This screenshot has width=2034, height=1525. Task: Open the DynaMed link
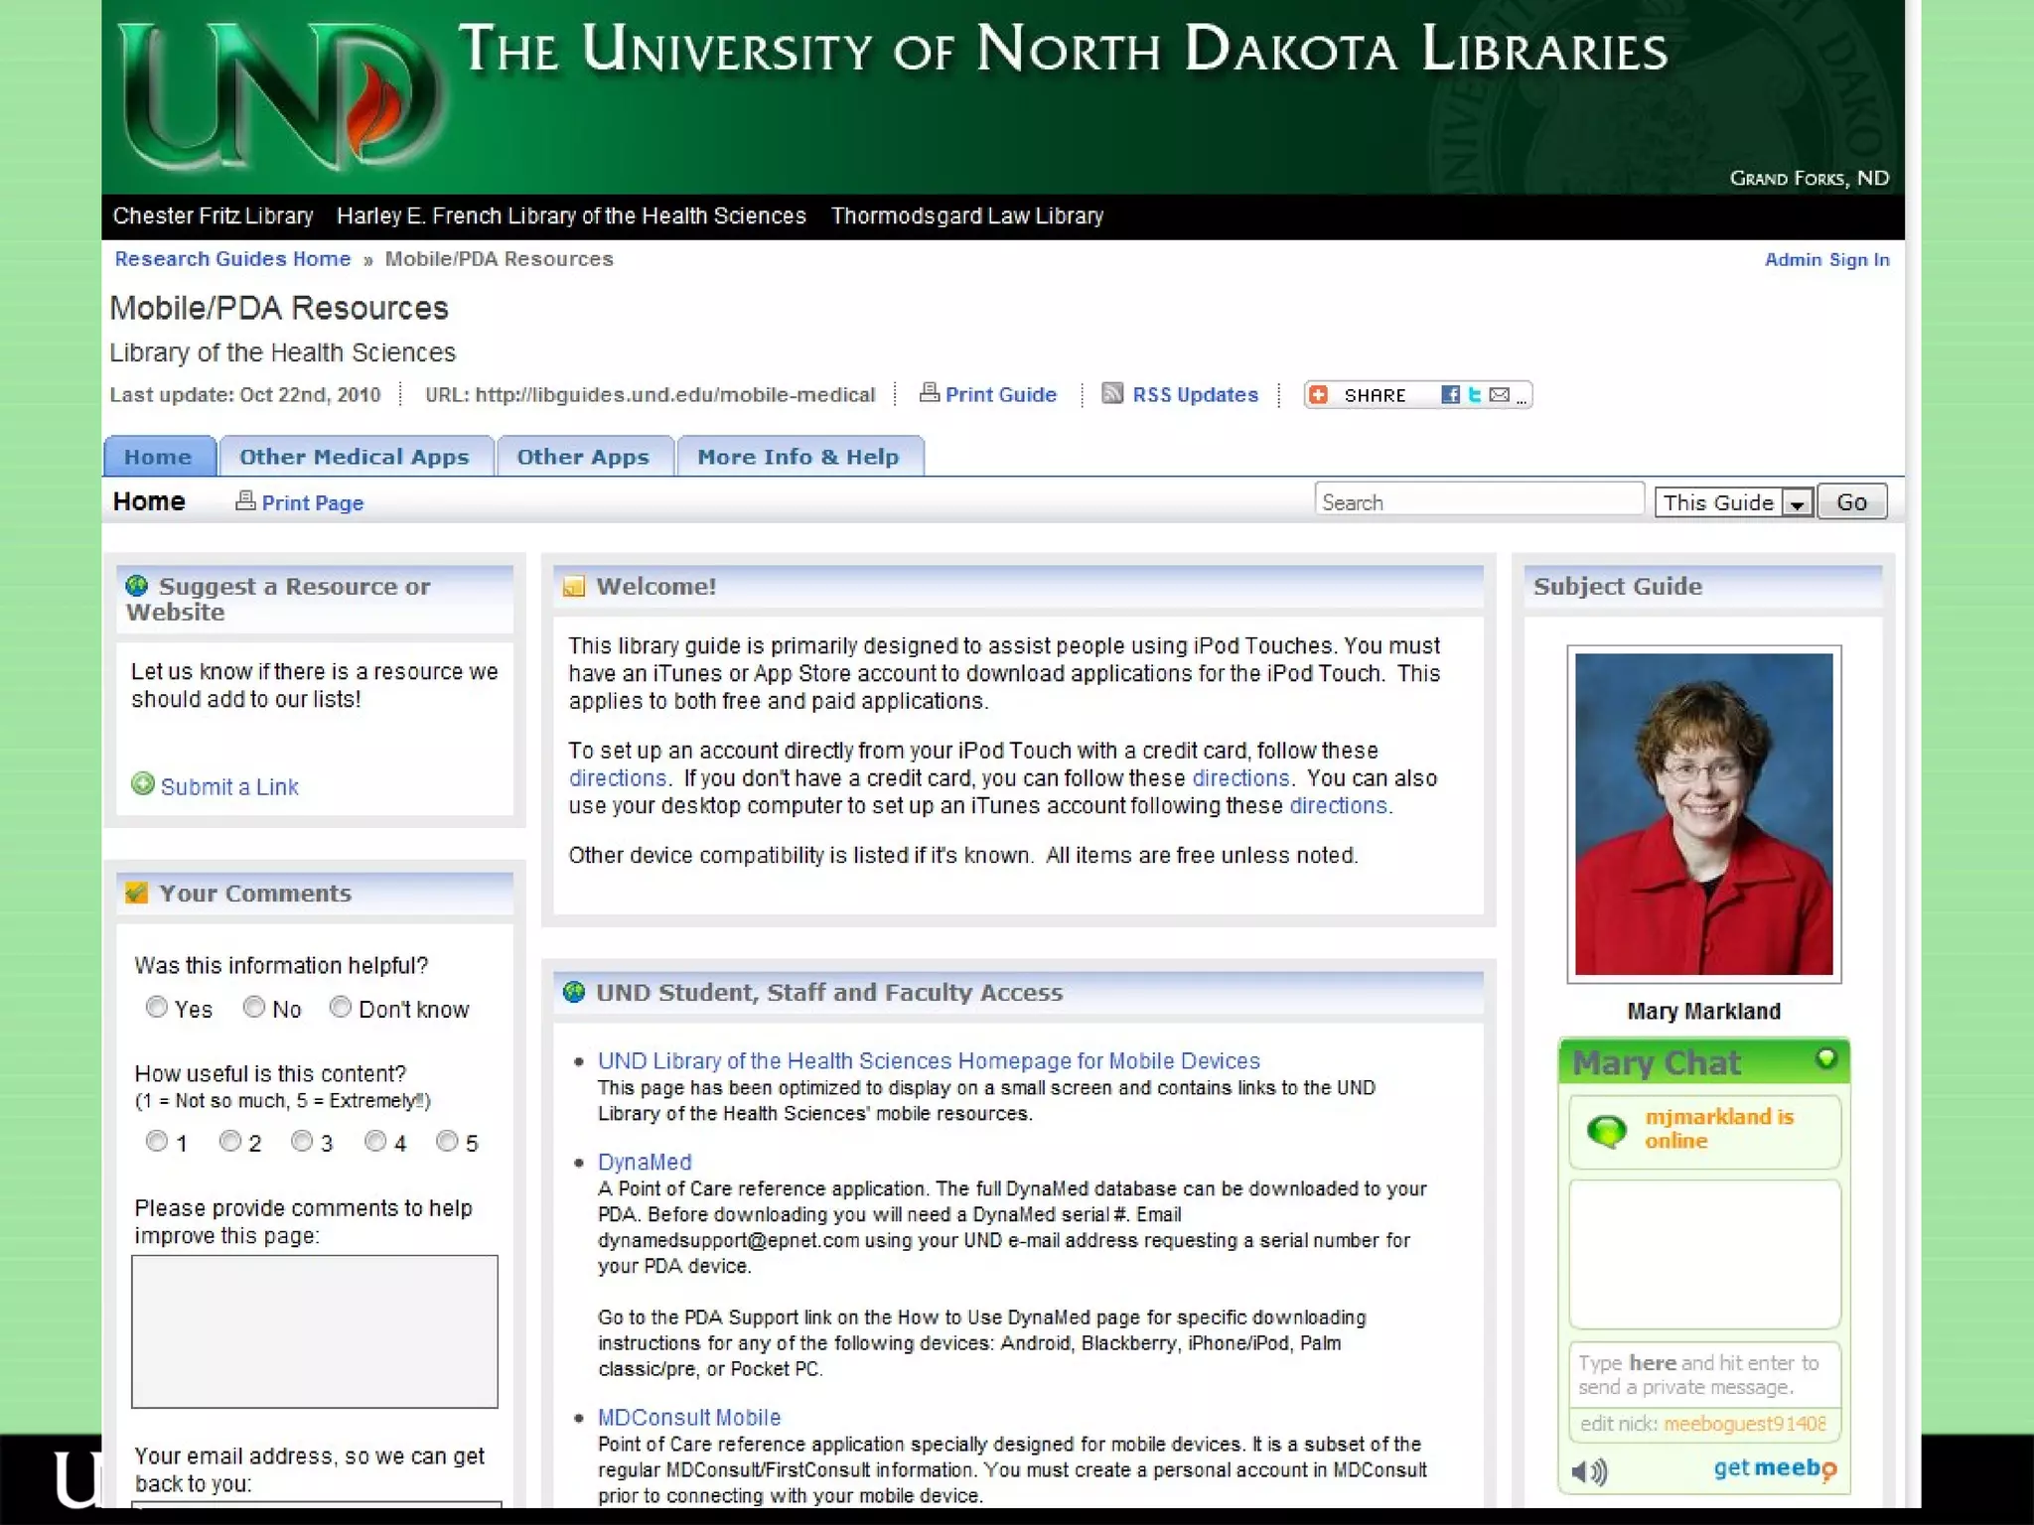(645, 1162)
